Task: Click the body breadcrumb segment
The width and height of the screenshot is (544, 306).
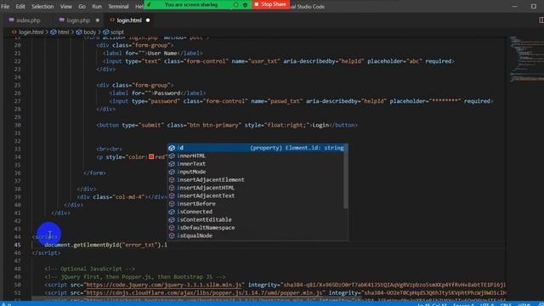Action: click(89, 32)
